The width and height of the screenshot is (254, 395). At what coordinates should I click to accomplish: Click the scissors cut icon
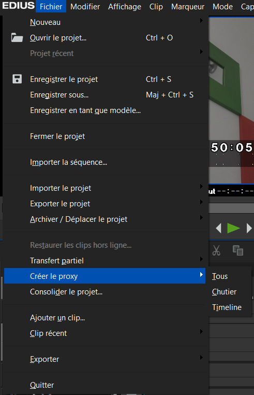[216, 250]
